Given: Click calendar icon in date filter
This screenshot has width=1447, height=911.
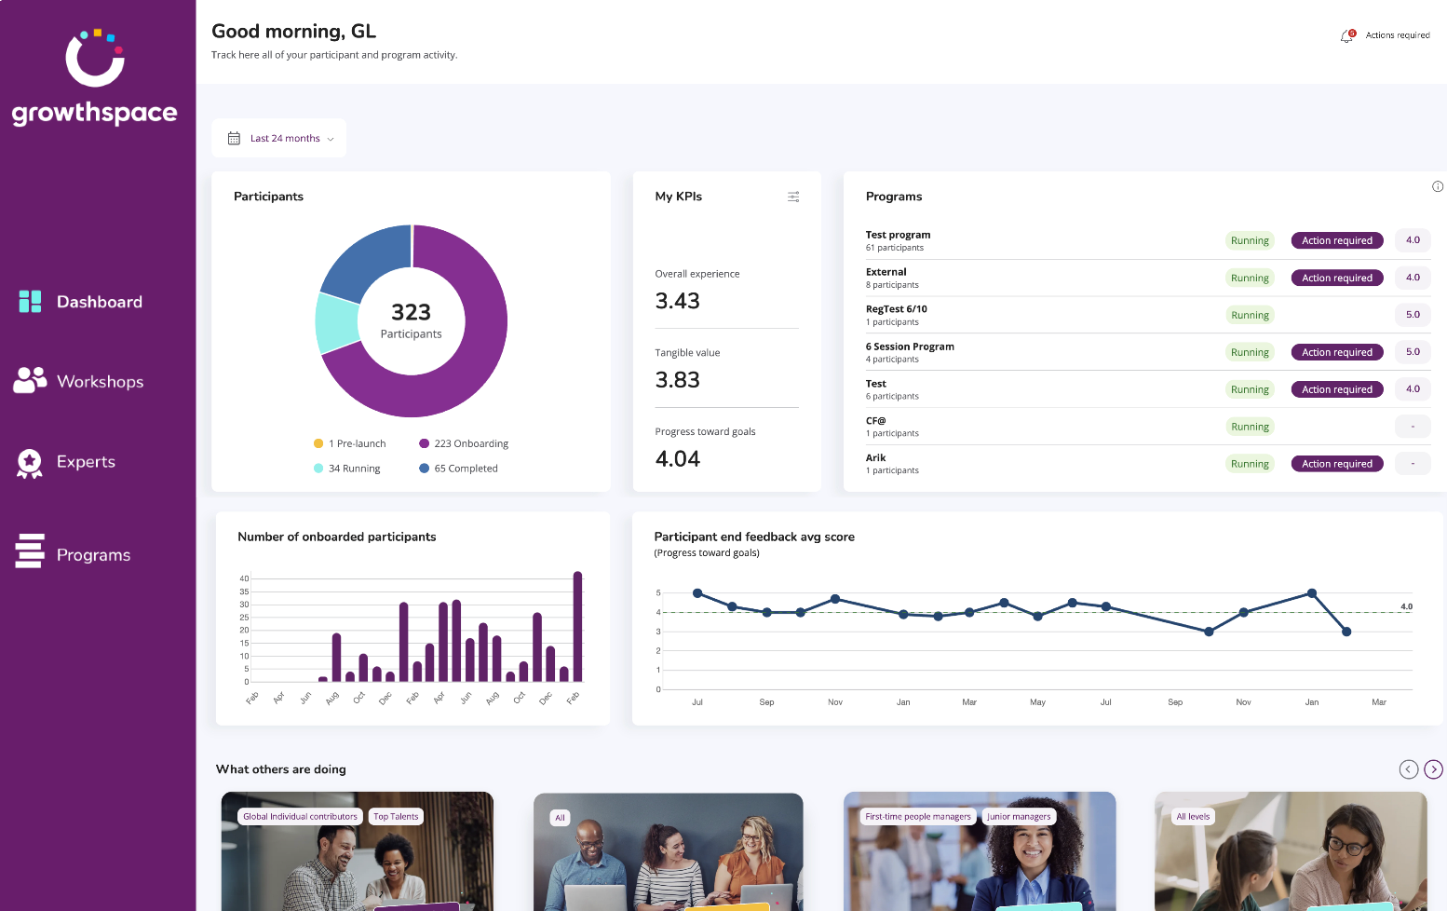Looking at the screenshot, I should [x=234, y=138].
